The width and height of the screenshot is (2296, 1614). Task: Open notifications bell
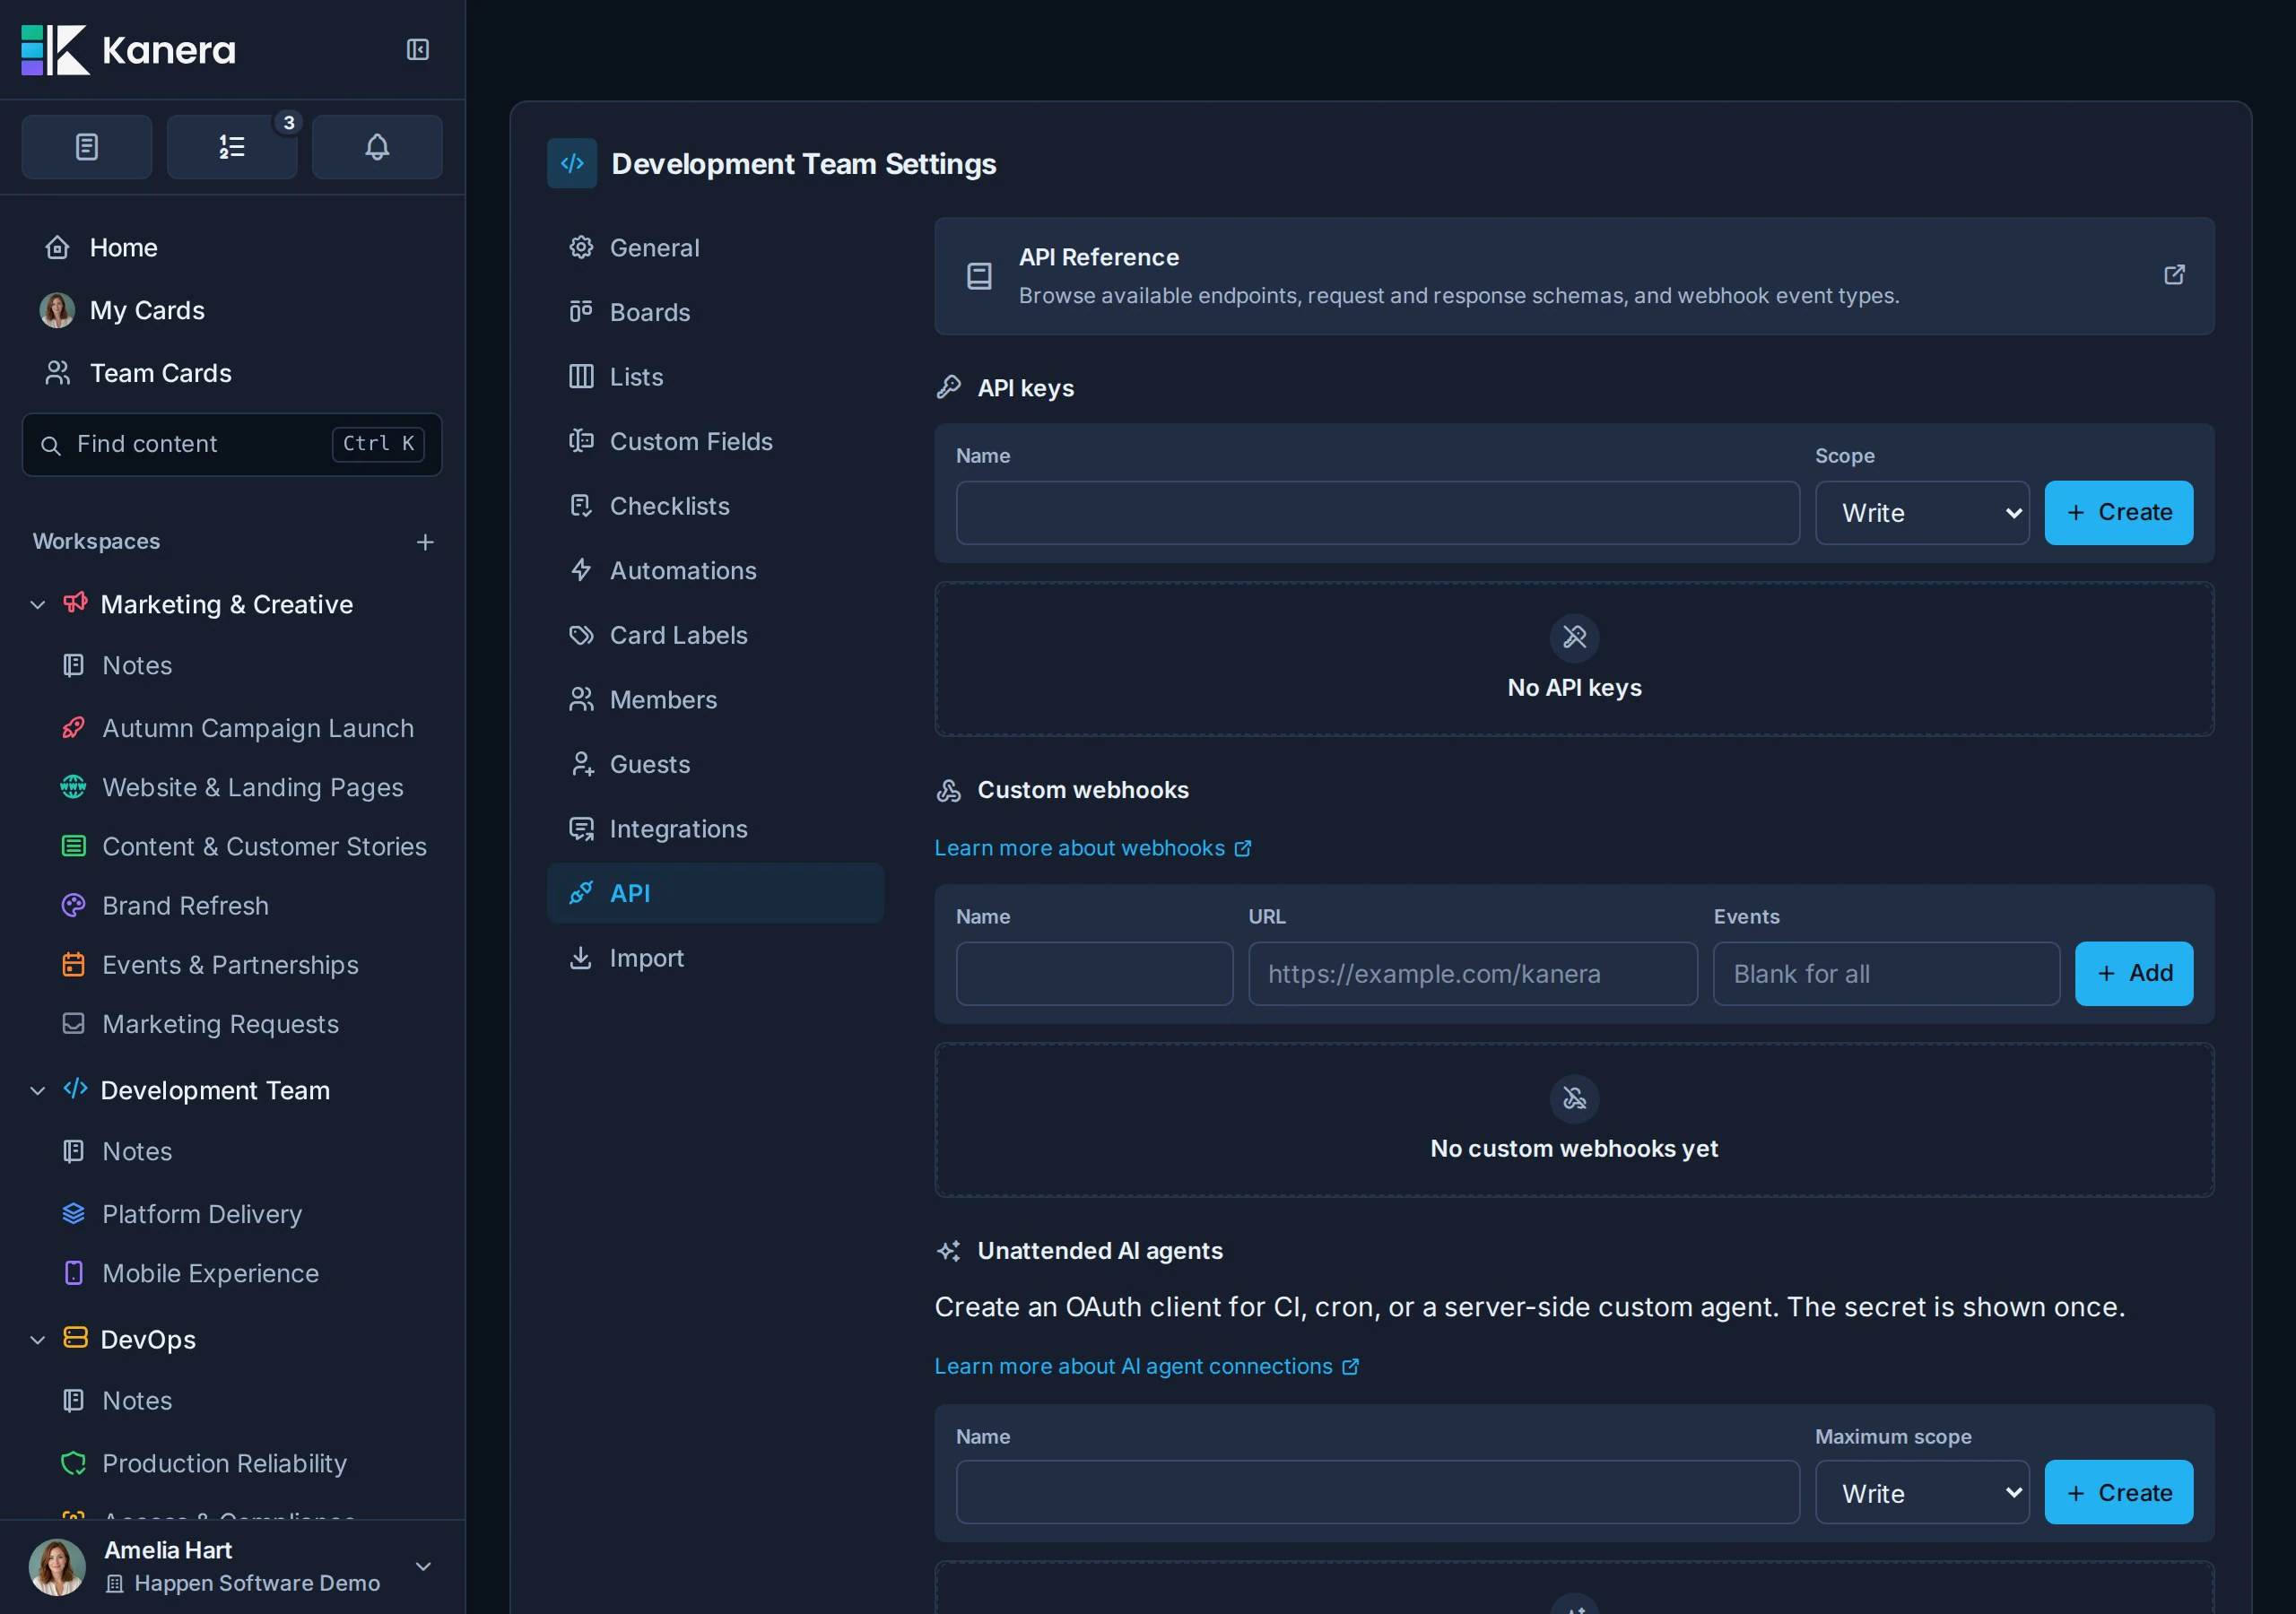coord(377,147)
